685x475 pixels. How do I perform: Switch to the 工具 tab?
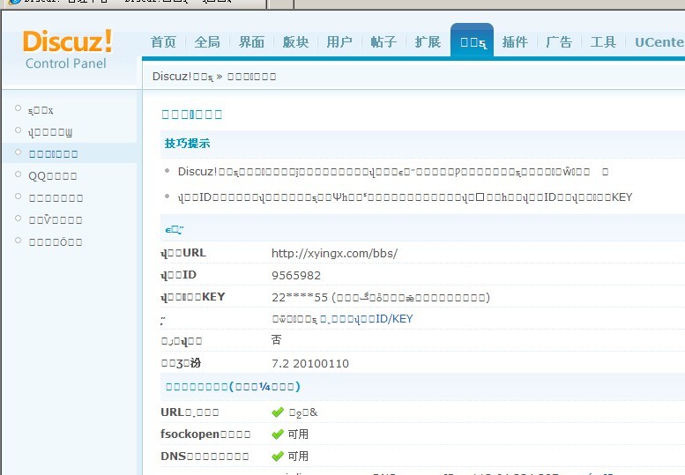(x=603, y=42)
